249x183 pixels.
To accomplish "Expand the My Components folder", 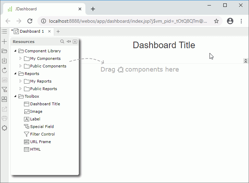I will click(21, 58).
